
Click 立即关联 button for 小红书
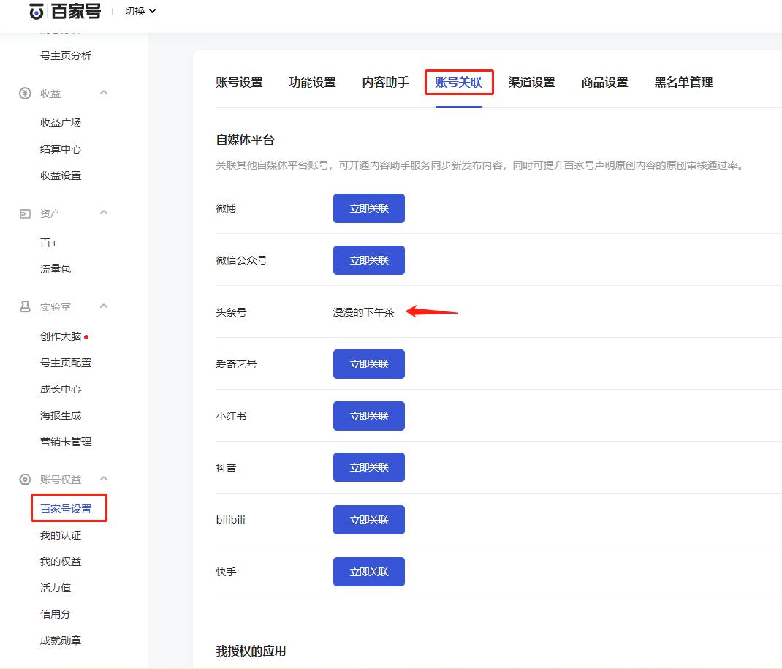[x=368, y=415]
